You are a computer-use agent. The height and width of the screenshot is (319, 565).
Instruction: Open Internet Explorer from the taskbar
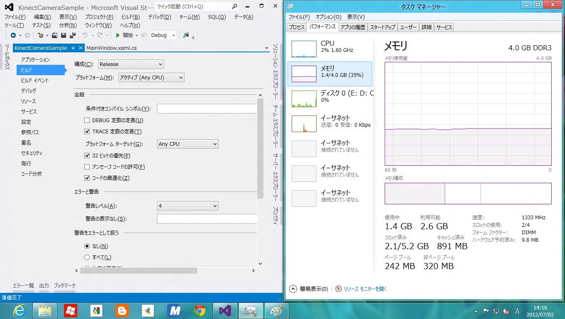[x=19, y=311]
